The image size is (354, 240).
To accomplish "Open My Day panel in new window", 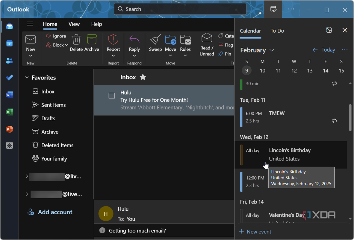I will (329, 30).
